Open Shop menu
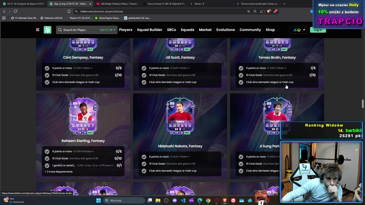The width and height of the screenshot is (365, 205). point(270,30)
